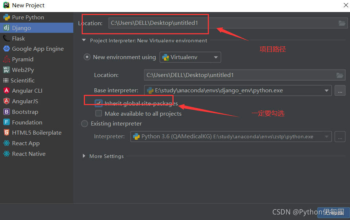Click the Scientific grid icon

[x=6, y=80]
